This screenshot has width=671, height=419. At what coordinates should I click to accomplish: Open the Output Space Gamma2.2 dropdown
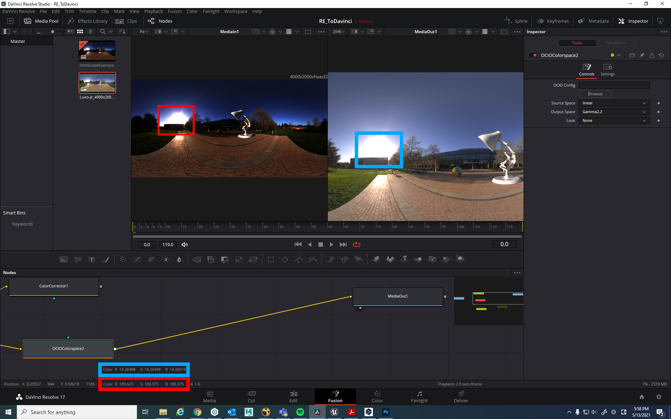point(614,112)
